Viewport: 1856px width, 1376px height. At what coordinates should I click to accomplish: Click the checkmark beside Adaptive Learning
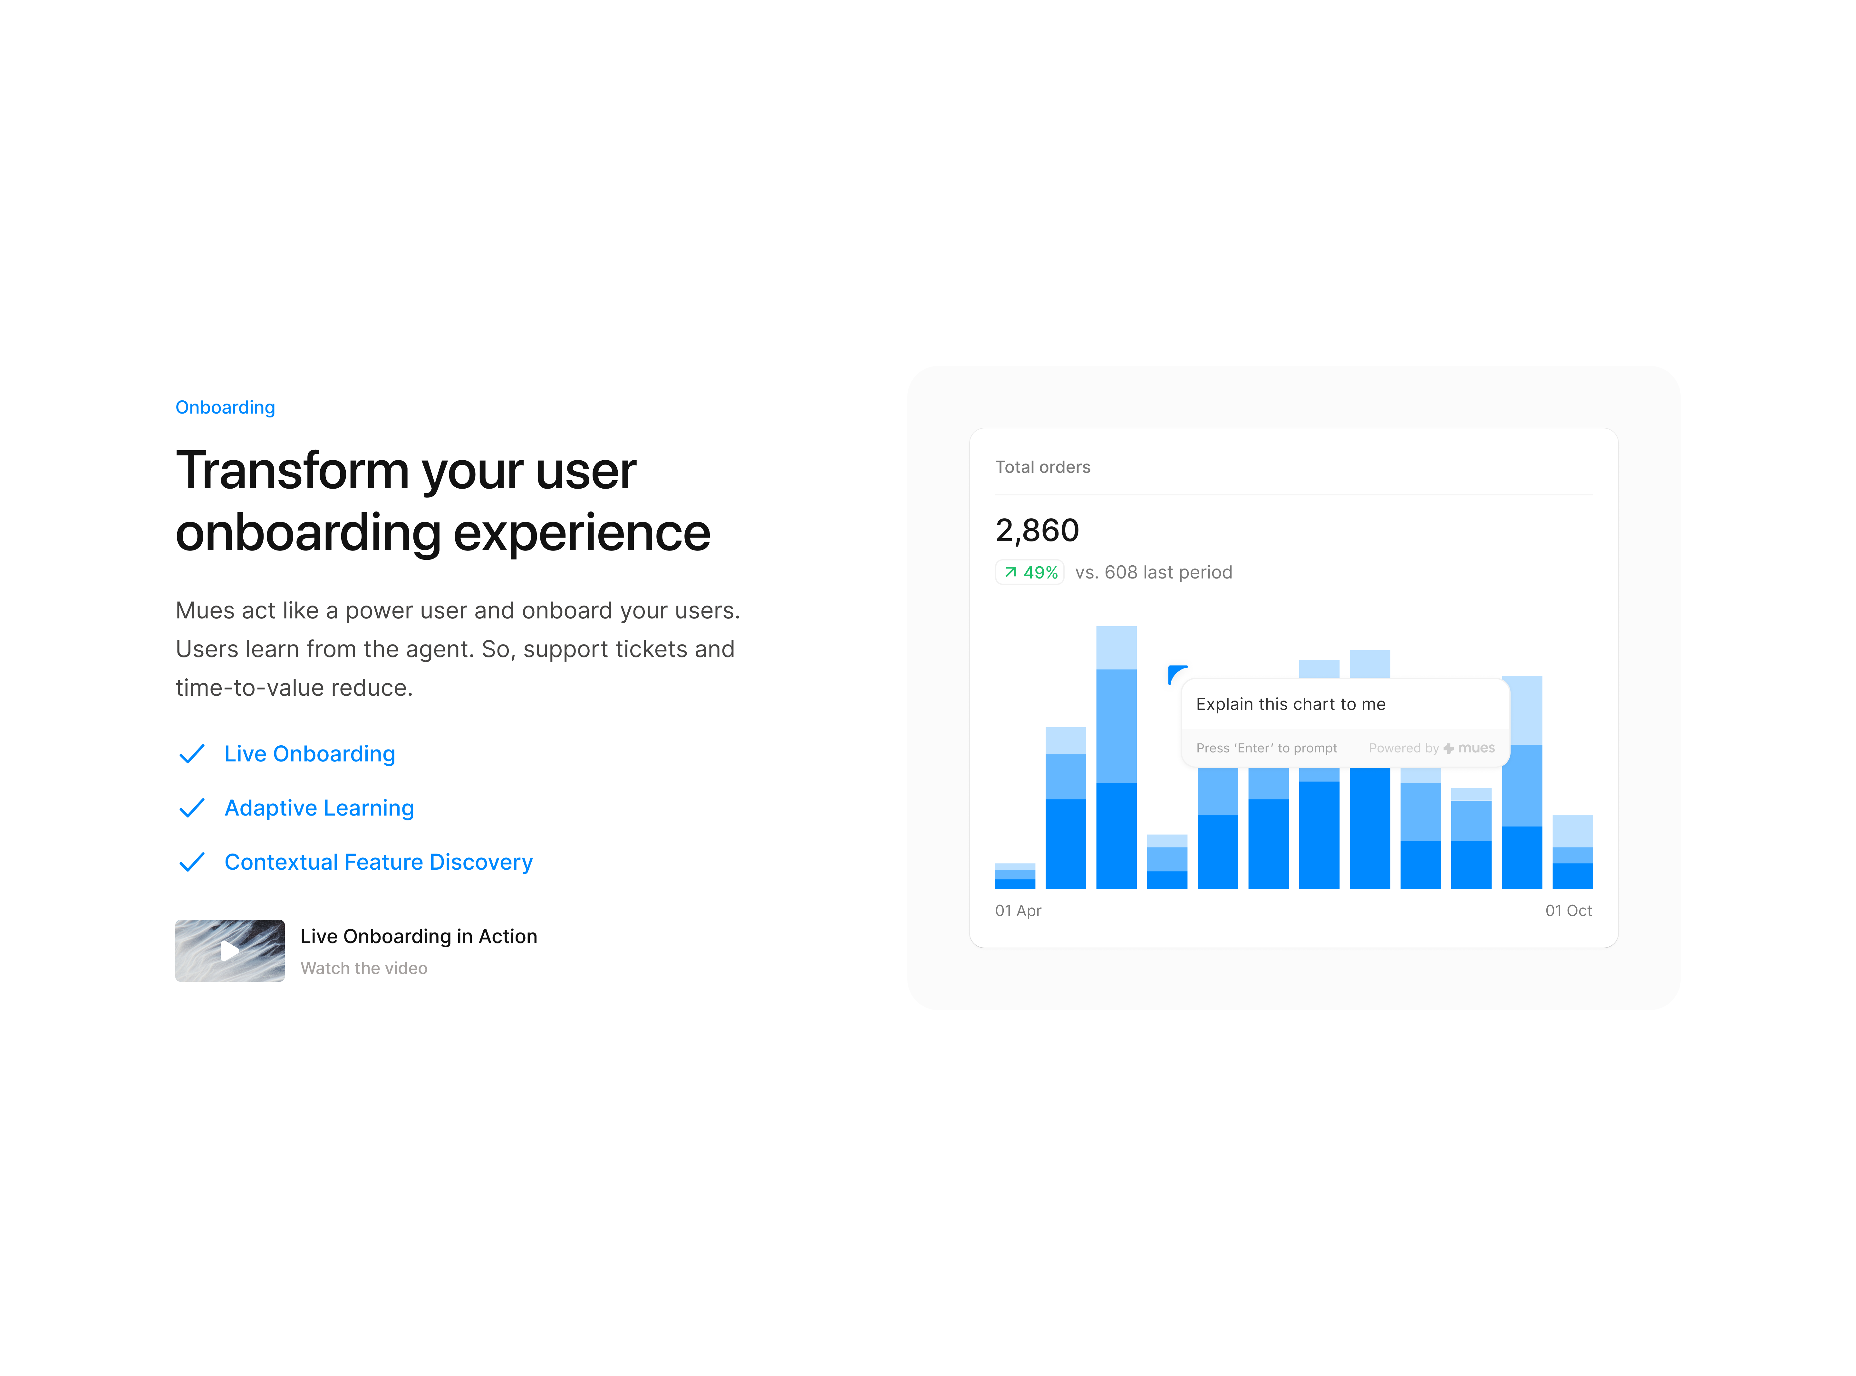pos(192,808)
